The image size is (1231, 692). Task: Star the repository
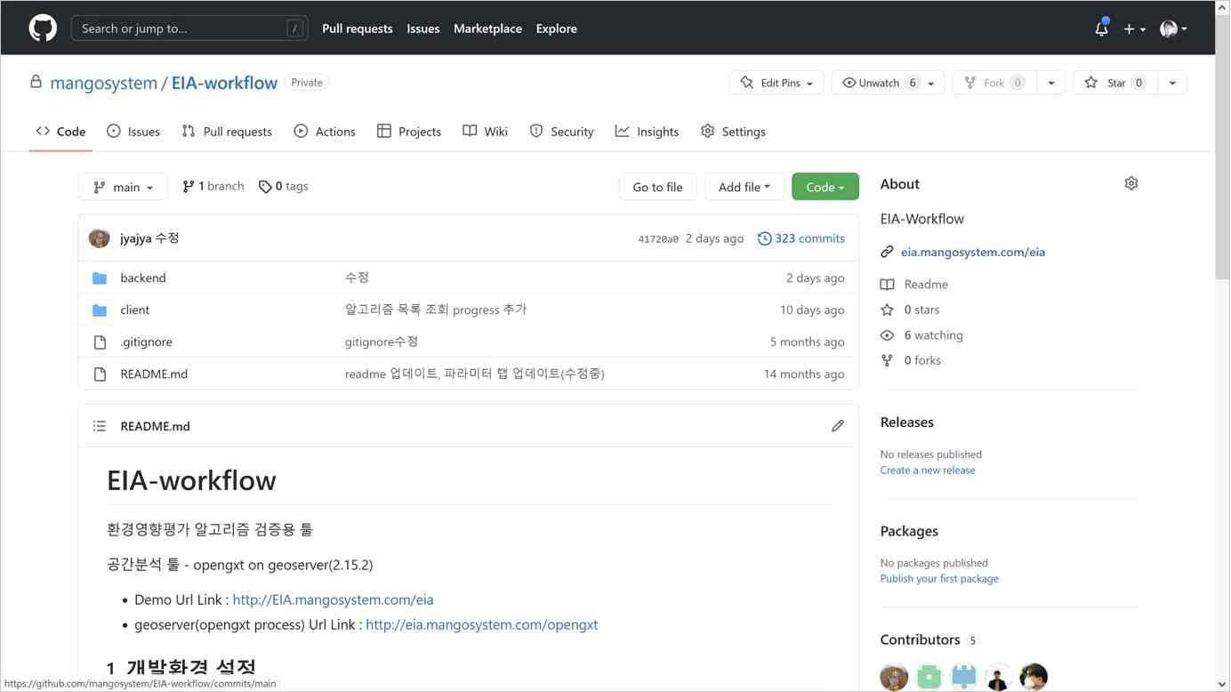[1115, 83]
